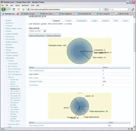Click the vertical page scrollbar thumb
The height and width of the screenshot is (131, 136).
(x=134, y=37)
